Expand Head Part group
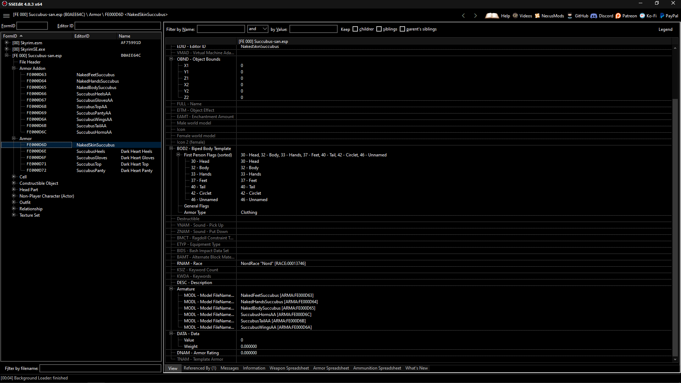The width and height of the screenshot is (681, 383). coord(14,189)
